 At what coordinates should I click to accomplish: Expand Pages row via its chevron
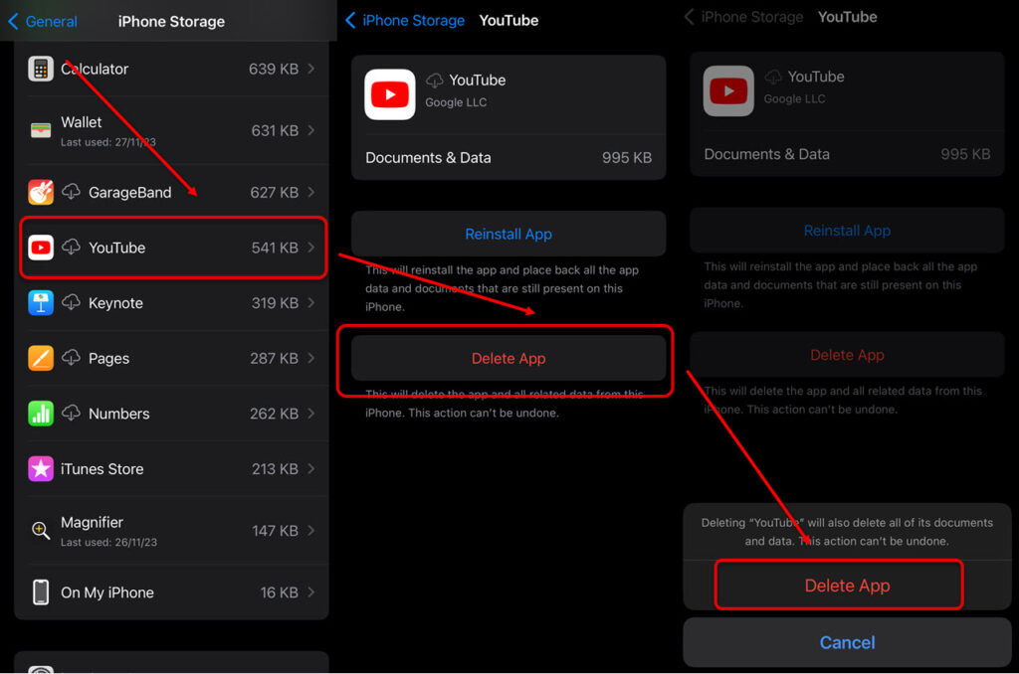[311, 359]
